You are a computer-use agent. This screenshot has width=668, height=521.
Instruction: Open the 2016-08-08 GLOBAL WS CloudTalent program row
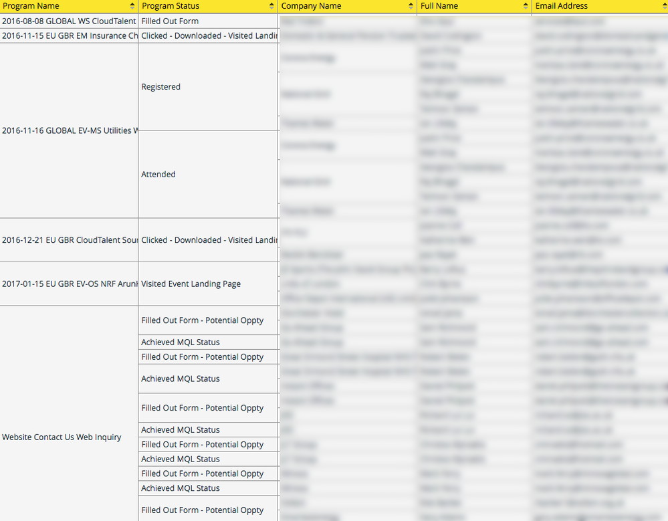[69, 21]
